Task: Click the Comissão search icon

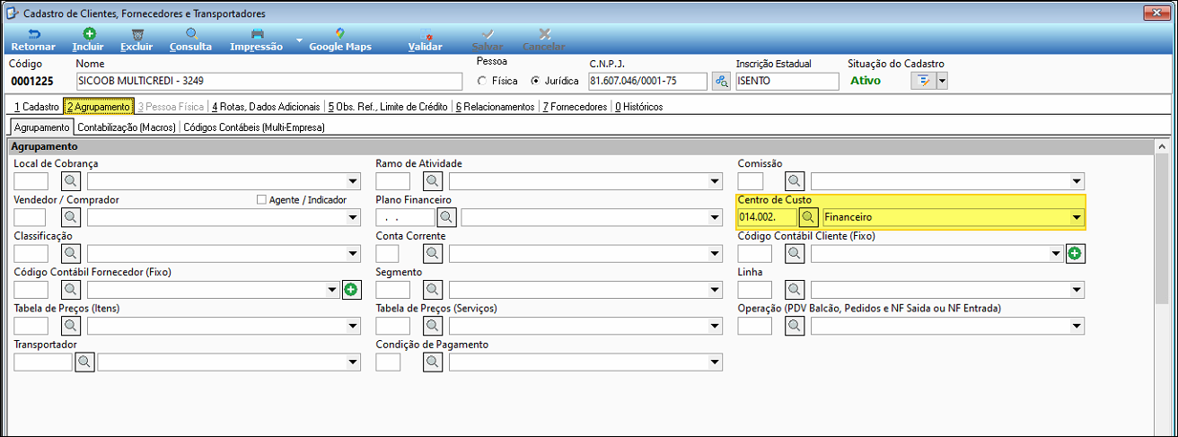Action: (796, 181)
